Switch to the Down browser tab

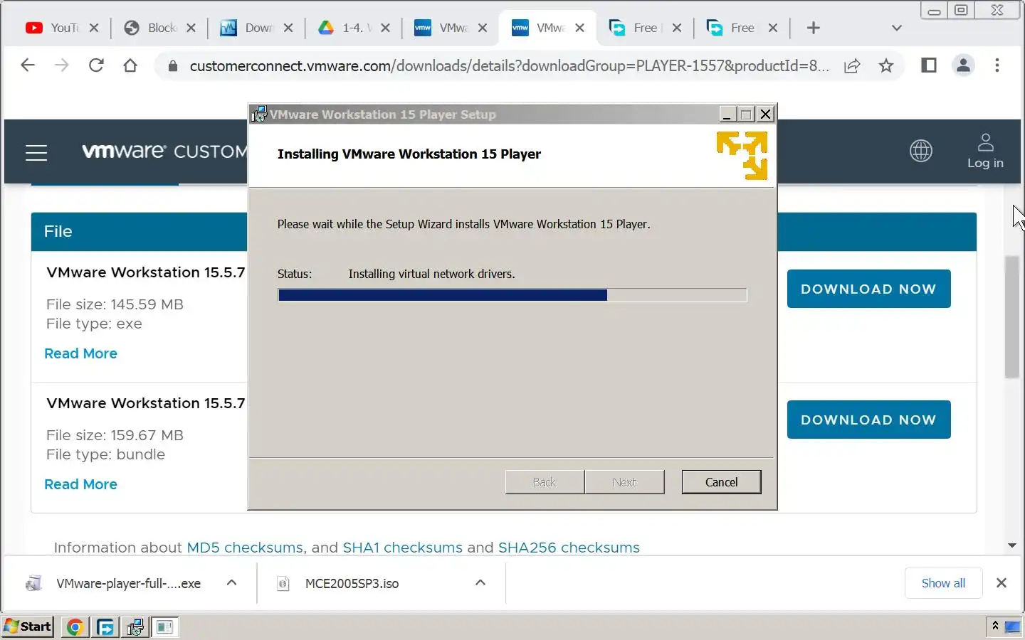tap(248, 28)
